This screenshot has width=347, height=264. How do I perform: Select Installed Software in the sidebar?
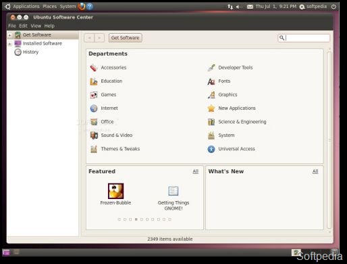[x=43, y=43]
